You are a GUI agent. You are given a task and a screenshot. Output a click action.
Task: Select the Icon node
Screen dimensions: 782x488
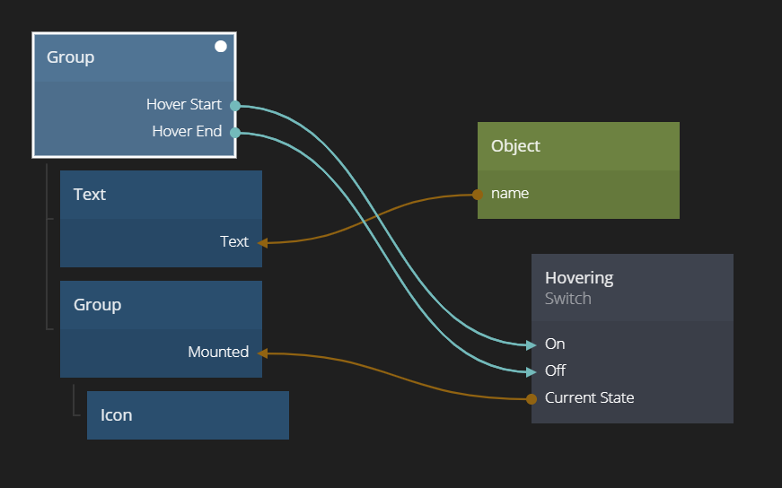(188, 415)
